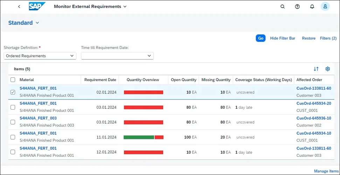Image resolution: width=340 pixels, height=175 pixels.
Task: Expand the Shortage Definition dropdown
Action: (40, 56)
